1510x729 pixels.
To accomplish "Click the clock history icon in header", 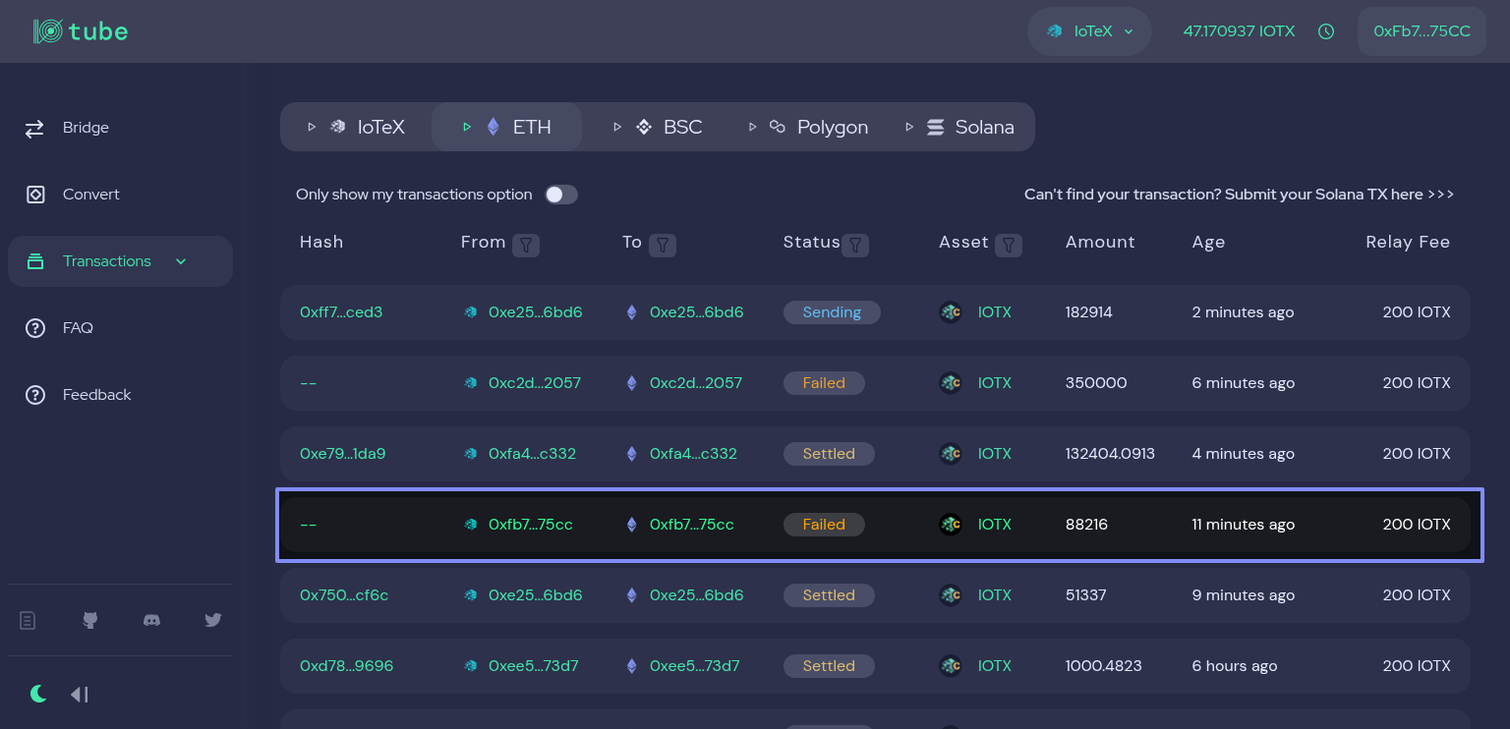I will [x=1326, y=31].
